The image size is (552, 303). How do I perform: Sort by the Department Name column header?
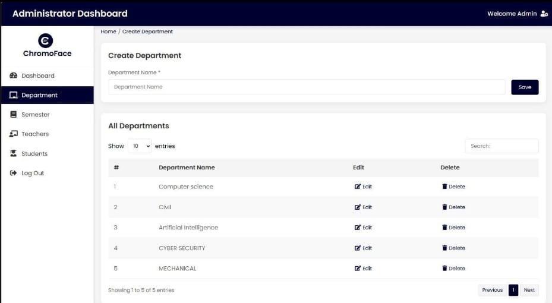(187, 168)
